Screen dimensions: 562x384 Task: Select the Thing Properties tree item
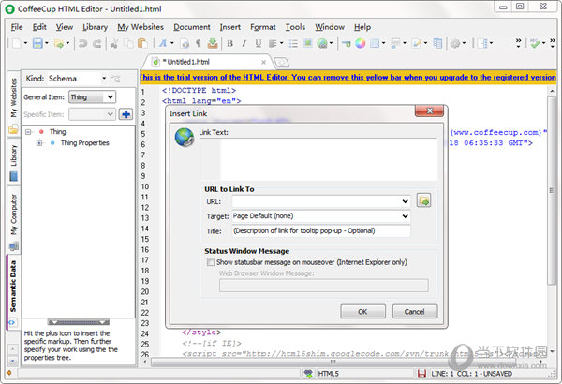coord(84,143)
